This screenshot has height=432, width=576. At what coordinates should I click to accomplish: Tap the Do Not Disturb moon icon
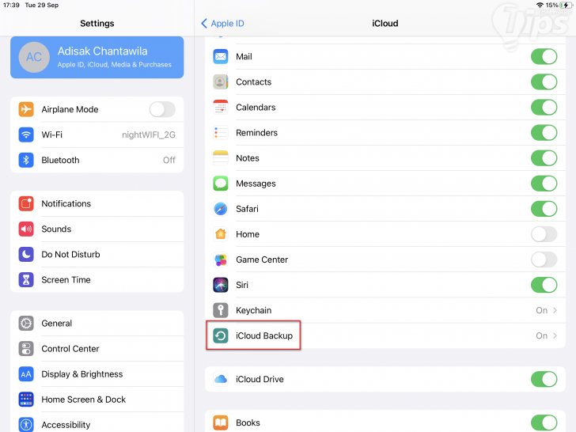[26, 254]
